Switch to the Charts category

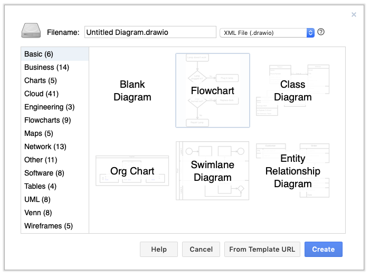[40, 80]
